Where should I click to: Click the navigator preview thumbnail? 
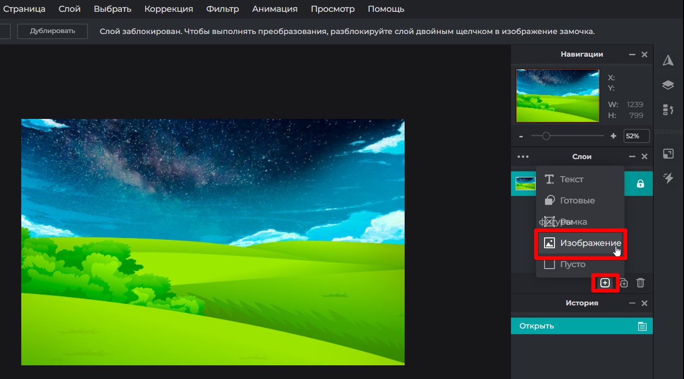coord(558,96)
